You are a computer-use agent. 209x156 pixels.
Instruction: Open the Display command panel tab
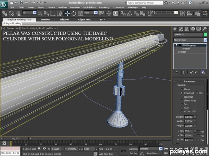[x=199, y=29]
